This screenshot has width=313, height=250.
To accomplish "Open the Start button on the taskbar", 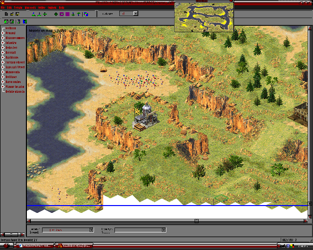I will click(6, 246).
